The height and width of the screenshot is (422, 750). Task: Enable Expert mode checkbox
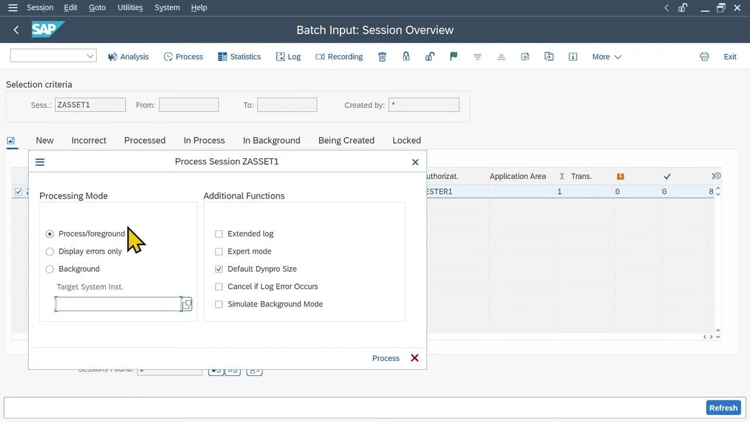[x=219, y=251]
